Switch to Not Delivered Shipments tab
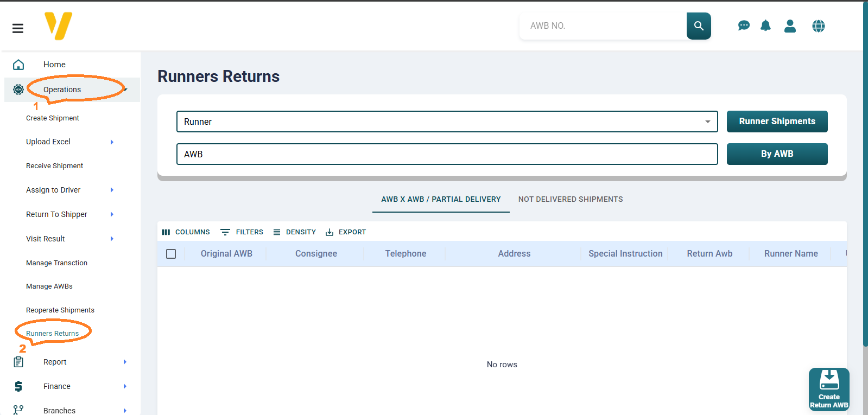The width and height of the screenshot is (868, 415). tap(571, 199)
